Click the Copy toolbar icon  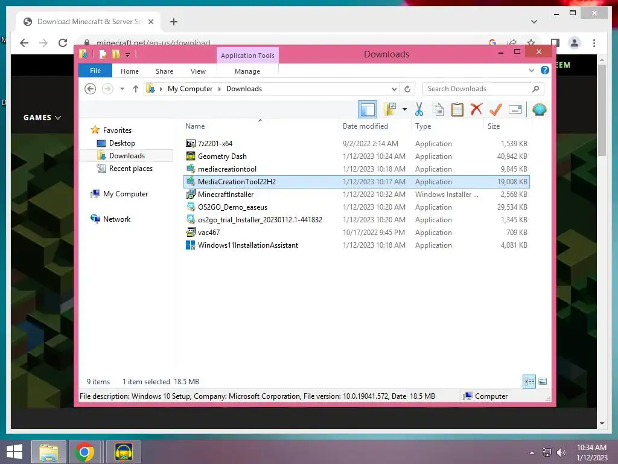click(x=438, y=109)
